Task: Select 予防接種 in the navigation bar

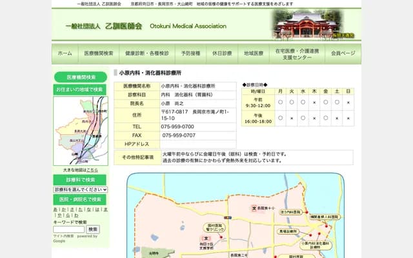Action: tap(190, 54)
